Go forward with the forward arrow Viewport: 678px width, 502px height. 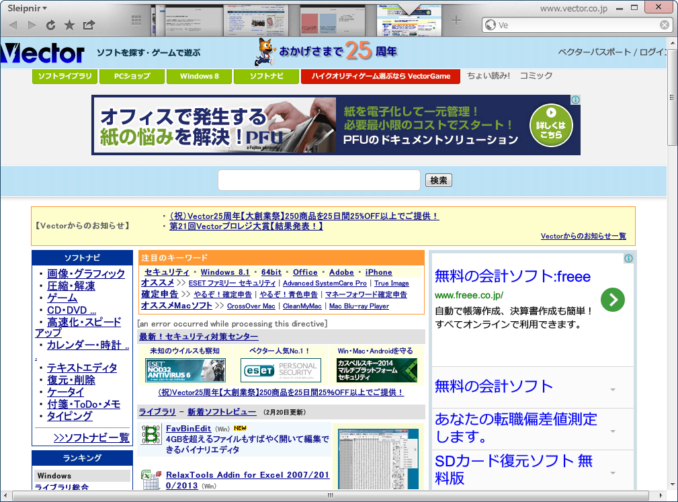[32, 25]
